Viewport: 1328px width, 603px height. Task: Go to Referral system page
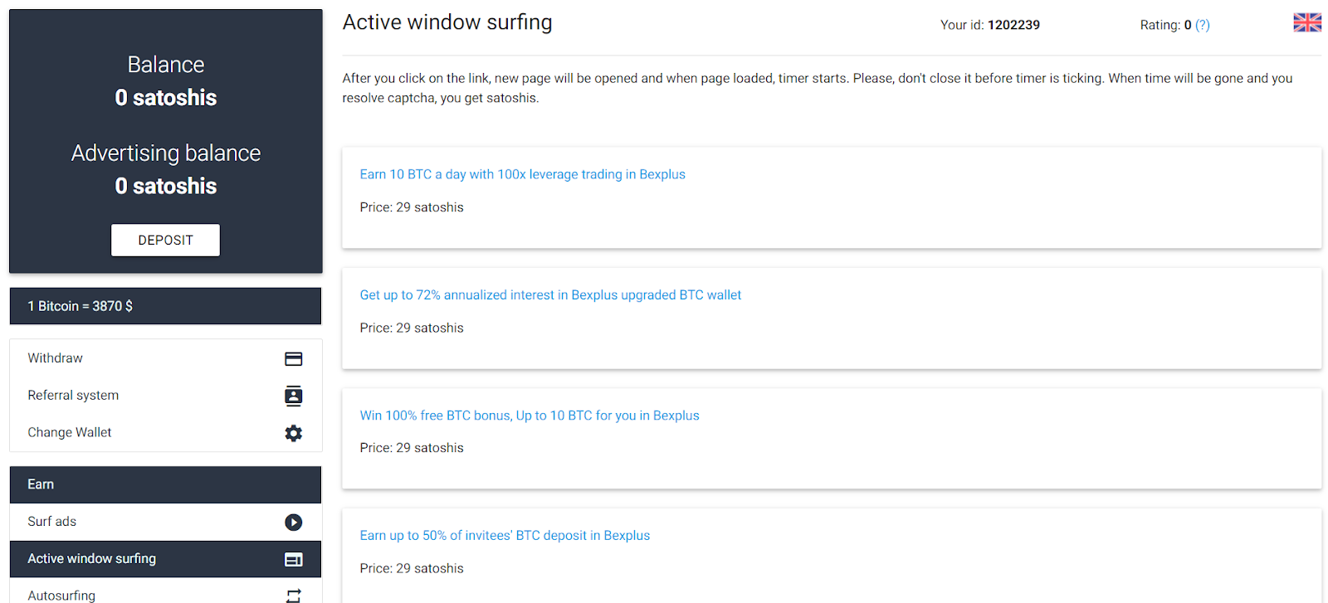pyautogui.click(x=73, y=396)
